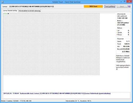Click the red Rossz status swatch
This screenshot has width=133, height=103.
click(x=117, y=35)
